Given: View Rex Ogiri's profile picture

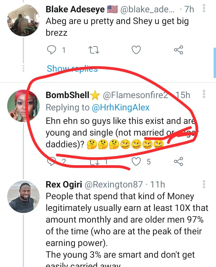Looking at the screenshot, I should point(23,196).
